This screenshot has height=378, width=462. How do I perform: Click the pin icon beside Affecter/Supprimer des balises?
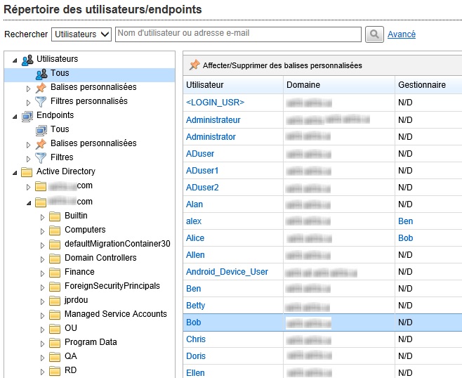coord(194,65)
